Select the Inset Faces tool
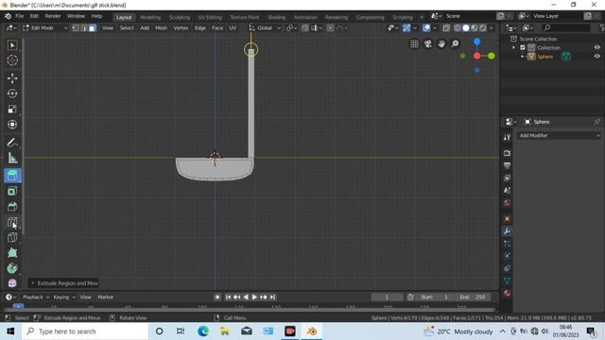This screenshot has width=605, height=340. (12, 191)
